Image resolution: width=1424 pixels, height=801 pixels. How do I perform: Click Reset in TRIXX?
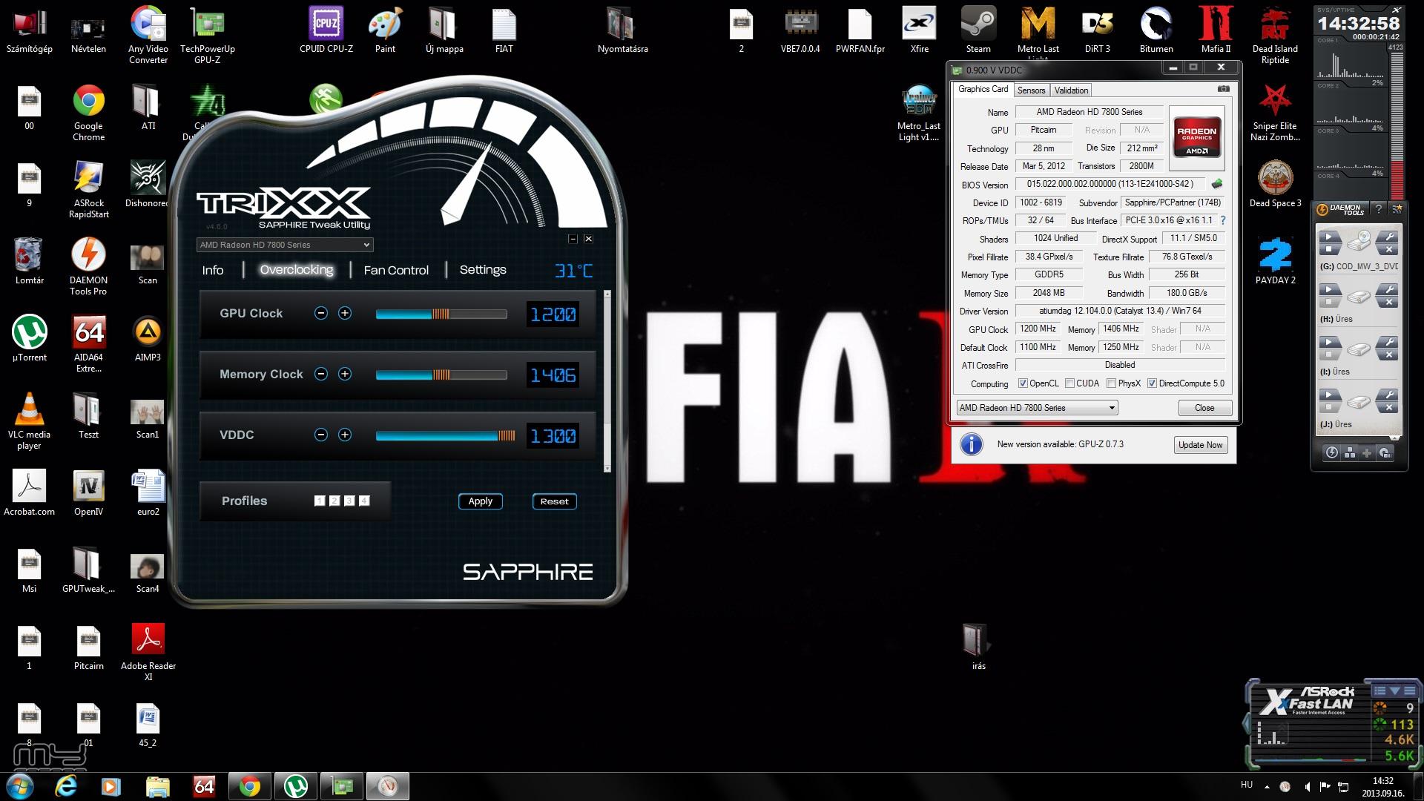[554, 501]
